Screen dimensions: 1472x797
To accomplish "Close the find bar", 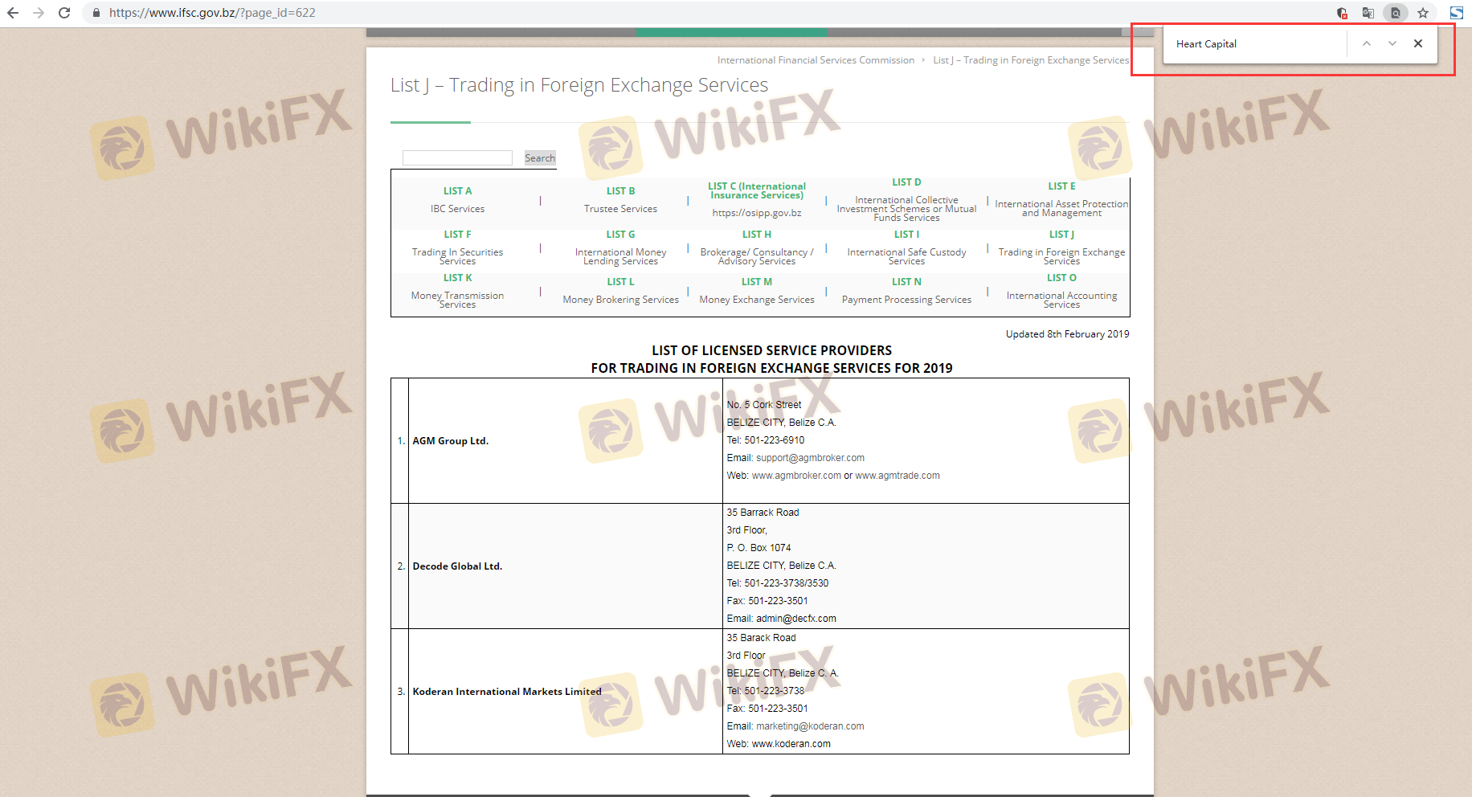I will click(1418, 44).
